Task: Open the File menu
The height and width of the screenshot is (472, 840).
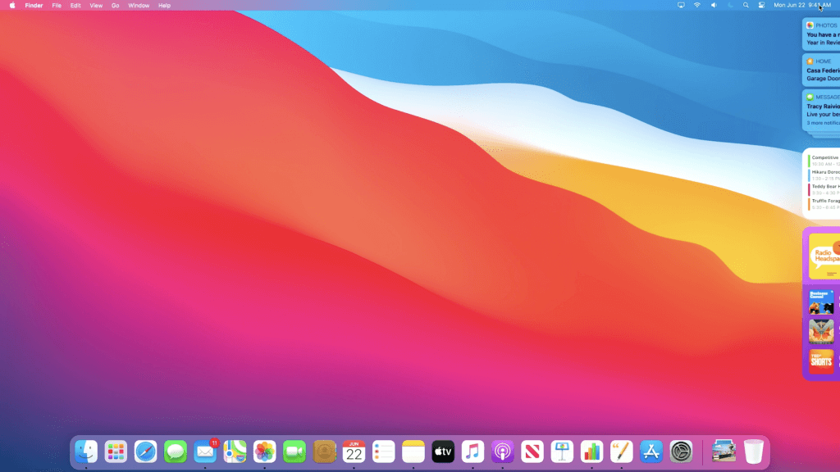Action: coord(57,6)
